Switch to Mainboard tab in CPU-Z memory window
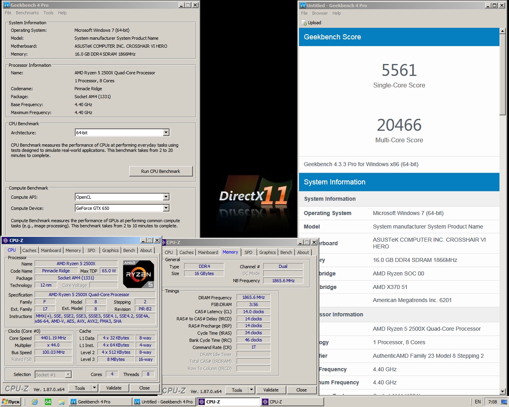The image size is (509, 407). (208, 252)
